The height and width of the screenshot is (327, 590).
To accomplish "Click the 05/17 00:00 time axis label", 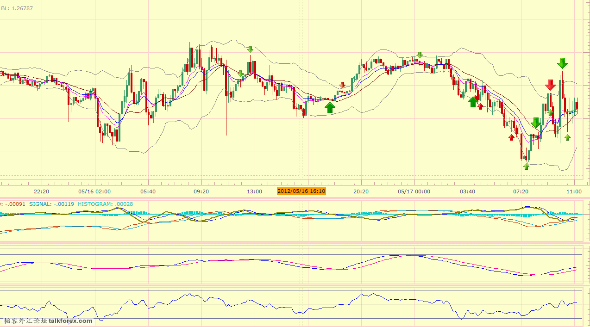I will click(x=414, y=191).
